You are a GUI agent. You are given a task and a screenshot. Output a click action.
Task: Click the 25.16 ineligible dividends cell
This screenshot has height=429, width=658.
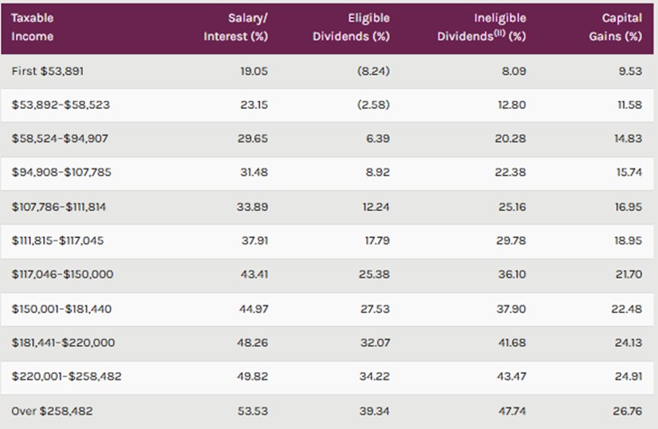[512, 207]
